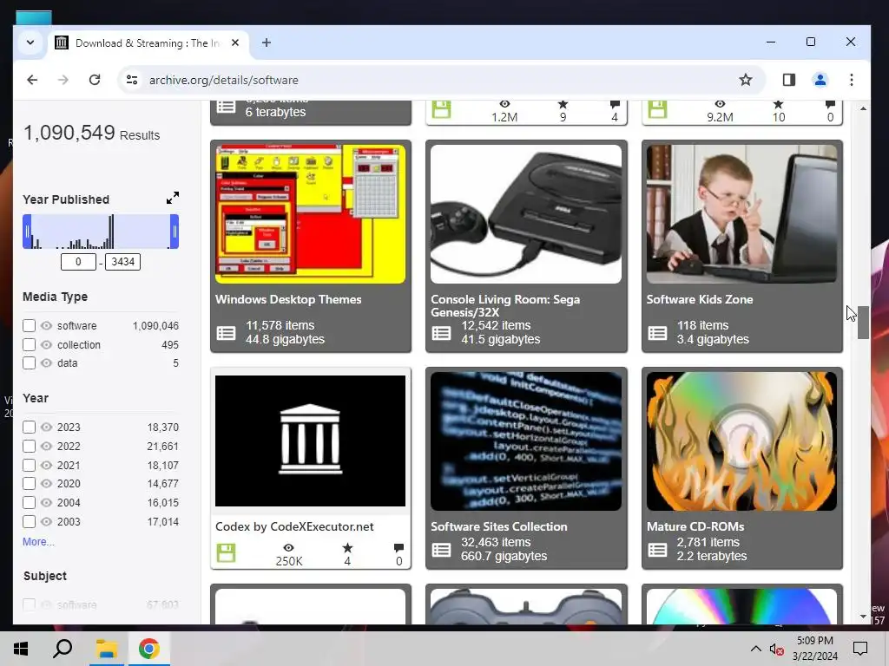Click favorites star on Codex card
889x666 pixels.
pos(347,548)
